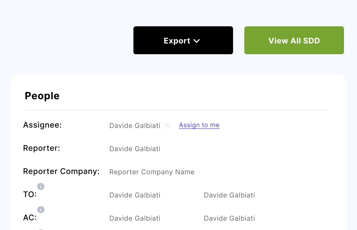Click the Assignee field label
This screenshot has height=230, width=357.
point(42,125)
